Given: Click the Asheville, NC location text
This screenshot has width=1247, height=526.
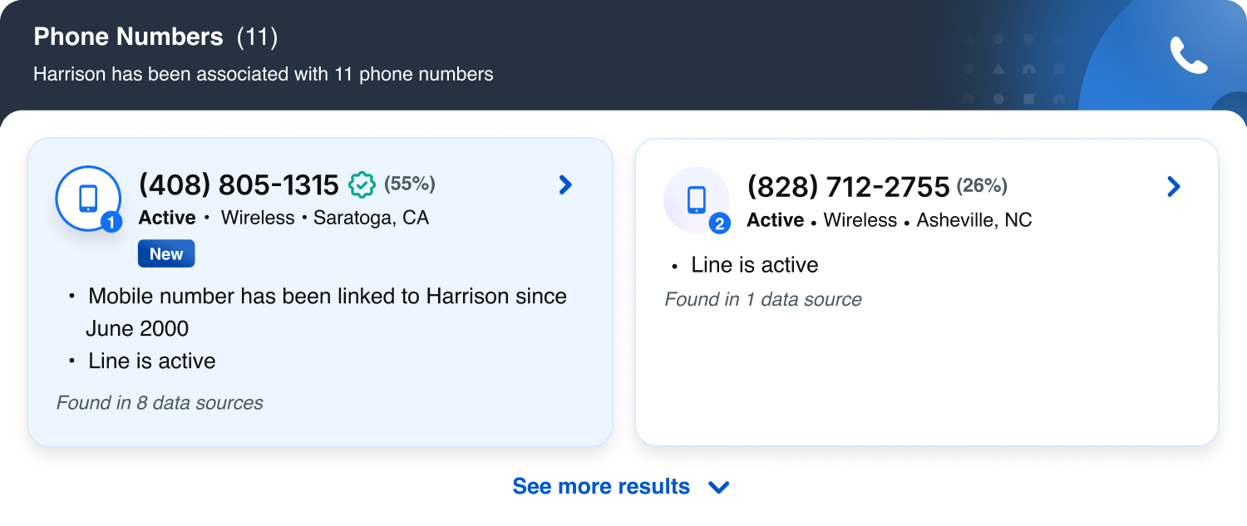Looking at the screenshot, I should pyautogui.click(x=973, y=220).
